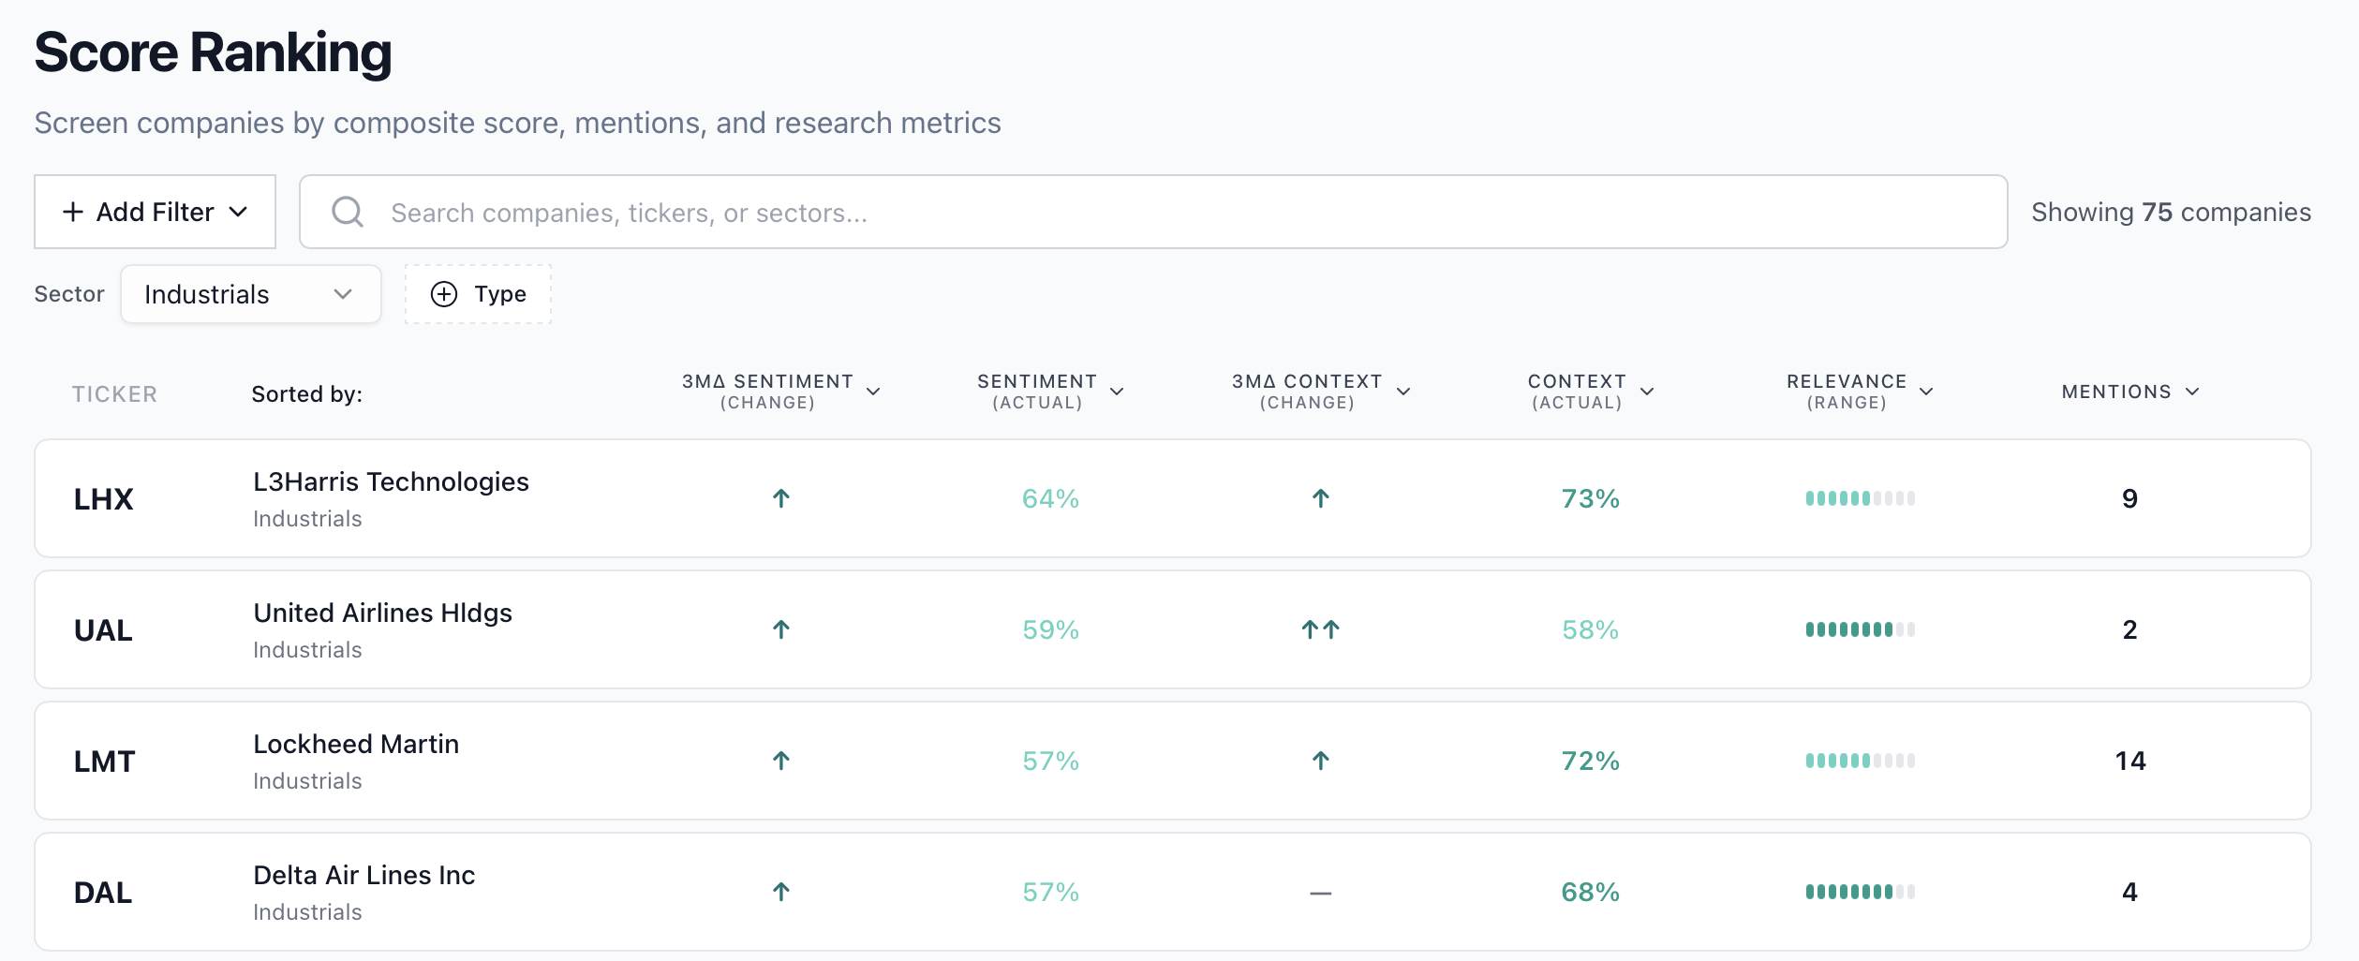Click the 59% sentiment value for UAL
Viewport: 2359px width, 961px height.
pos(1050,629)
